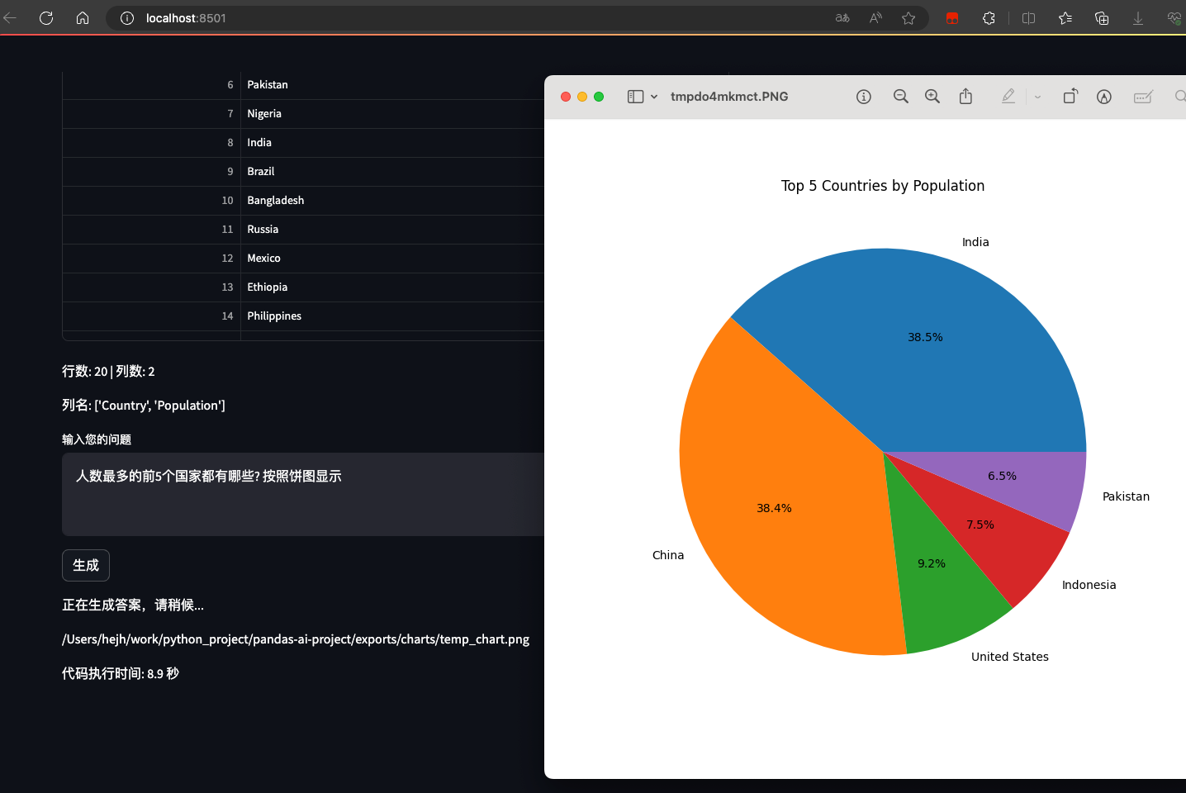
Task: Click the zoom in icon in Preview
Action: point(932,97)
